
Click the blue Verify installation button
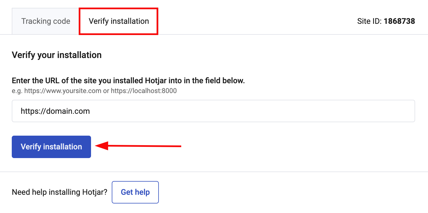pos(51,147)
